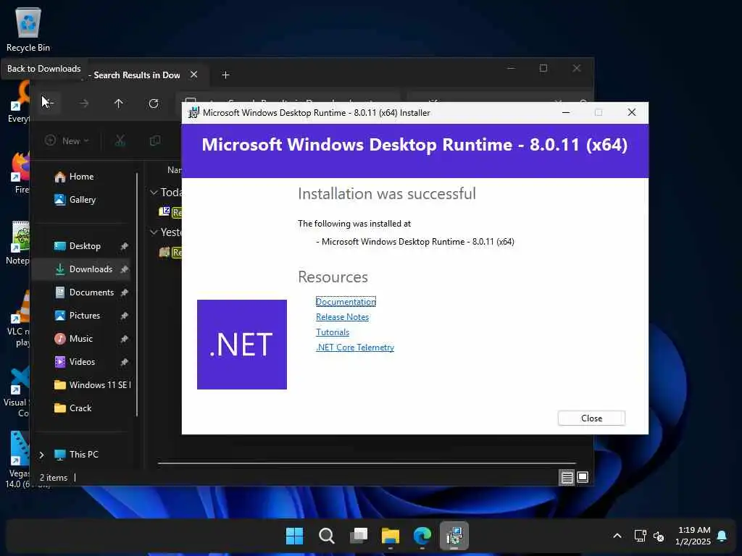Switch to details view in File Explorer
Viewport: 742px width, 556px height.
click(567, 478)
